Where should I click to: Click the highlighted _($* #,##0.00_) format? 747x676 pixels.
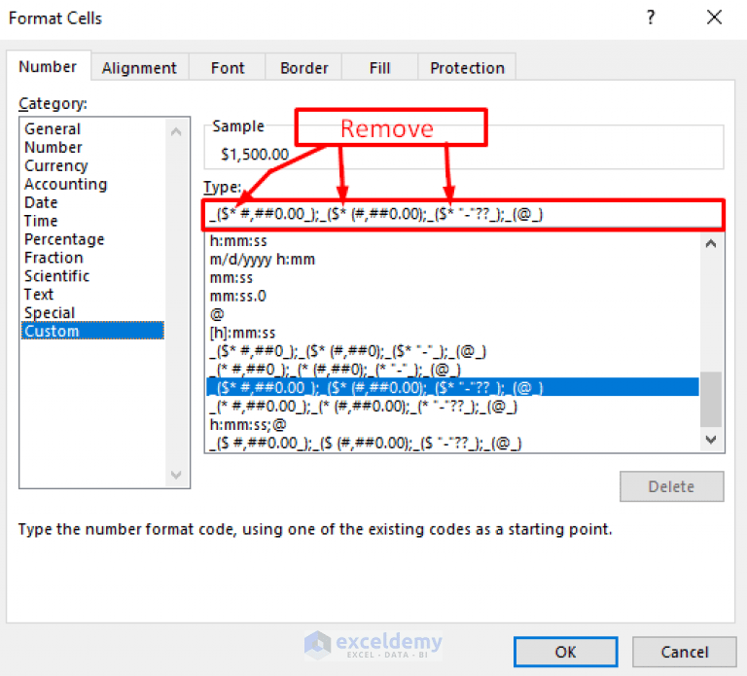coord(452,387)
